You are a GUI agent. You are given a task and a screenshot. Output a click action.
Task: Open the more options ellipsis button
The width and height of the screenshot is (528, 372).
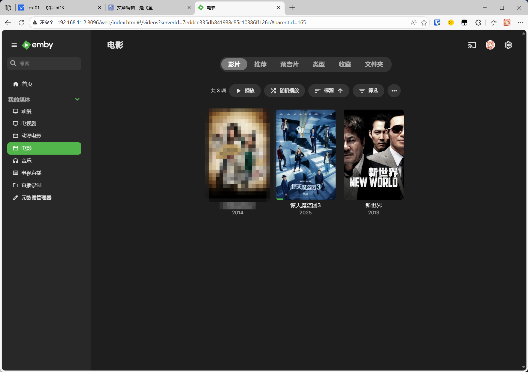tap(394, 91)
